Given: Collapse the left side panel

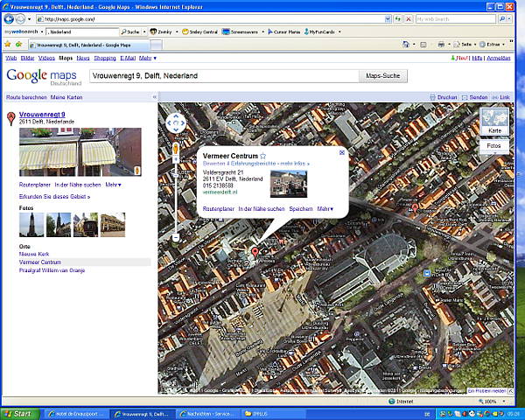Looking at the screenshot, I should (155, 97).
